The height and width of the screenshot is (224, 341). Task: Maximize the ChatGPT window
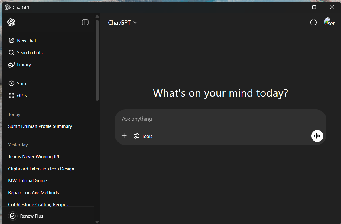click(x=314, y=7)
